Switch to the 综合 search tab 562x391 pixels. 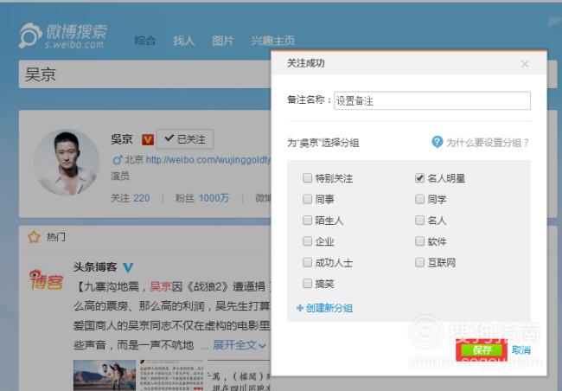[x=144, y=41]
